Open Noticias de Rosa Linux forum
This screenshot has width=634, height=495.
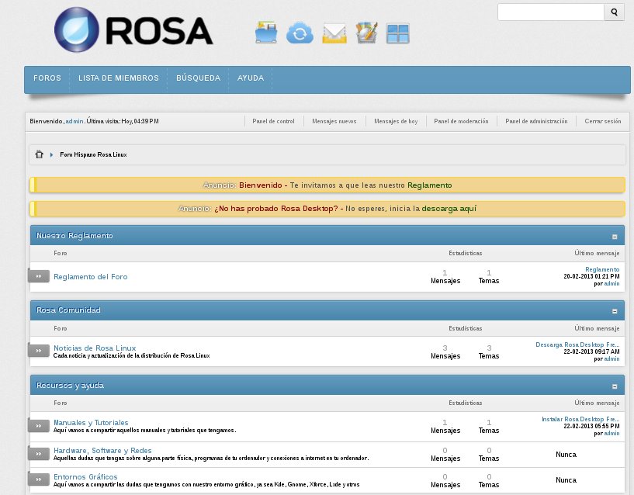95,348
